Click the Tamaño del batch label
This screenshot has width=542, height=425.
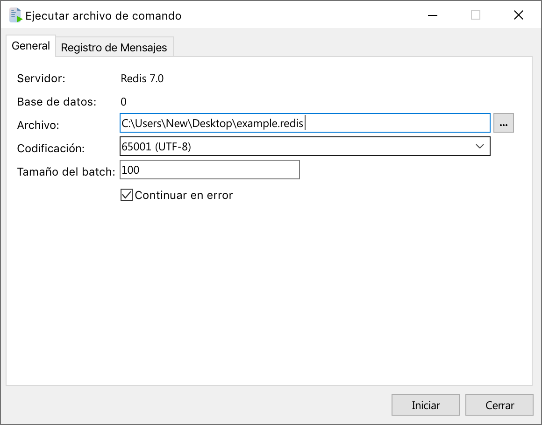[x=66, y=172]
